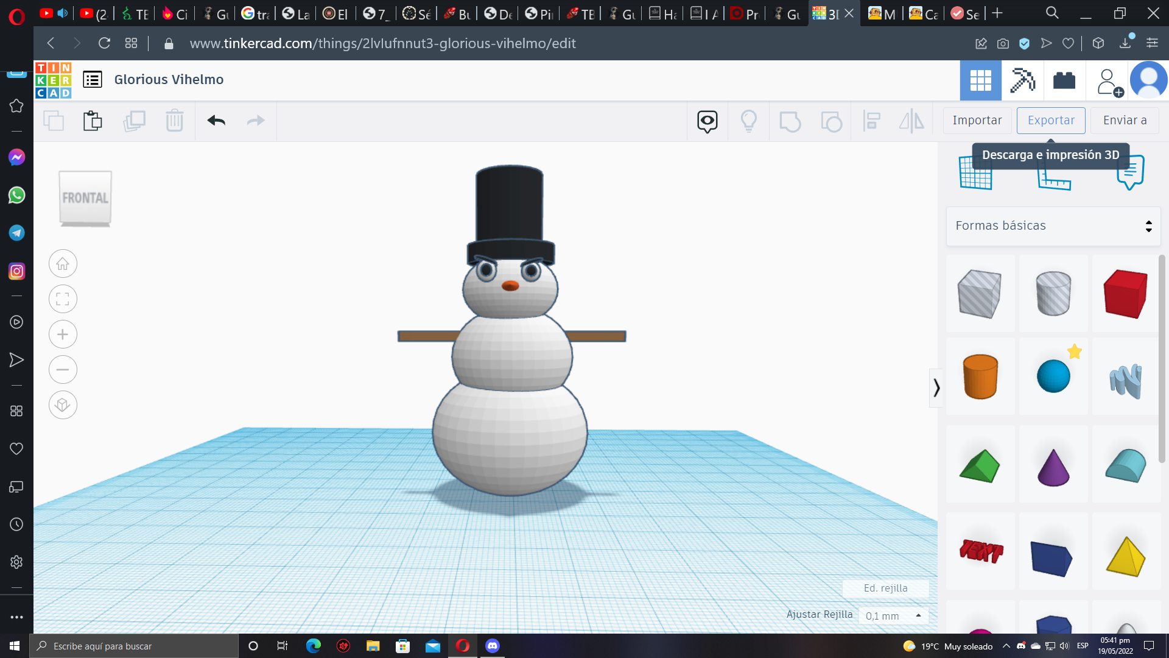This screenshot has width=1169, height=658.
Task: Select the red box shape
Action: point(1125,294)
